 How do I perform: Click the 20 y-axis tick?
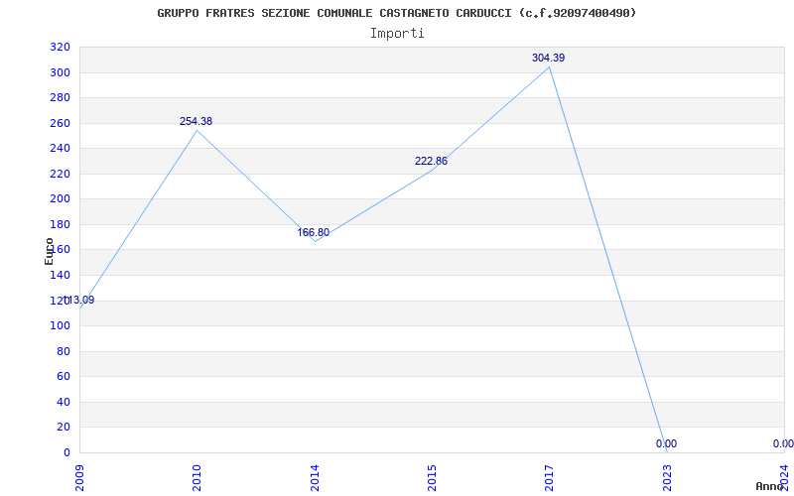63,428
